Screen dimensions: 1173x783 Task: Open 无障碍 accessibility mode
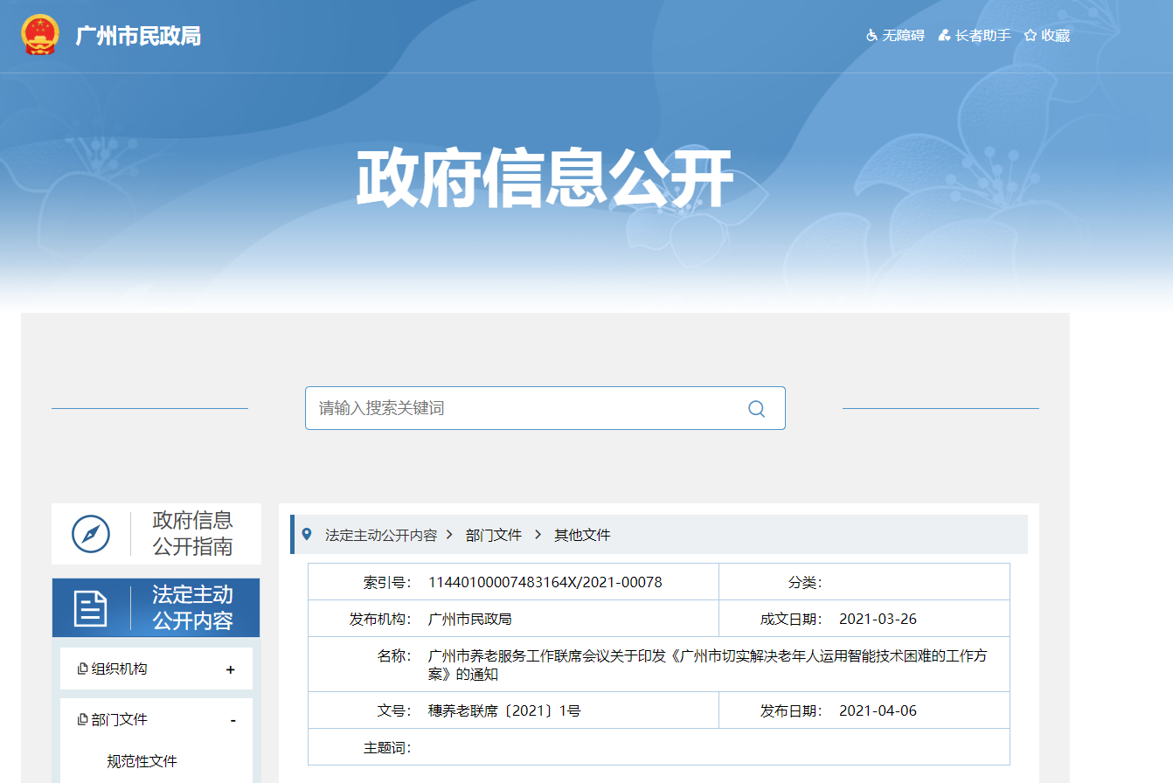[903, 36]
